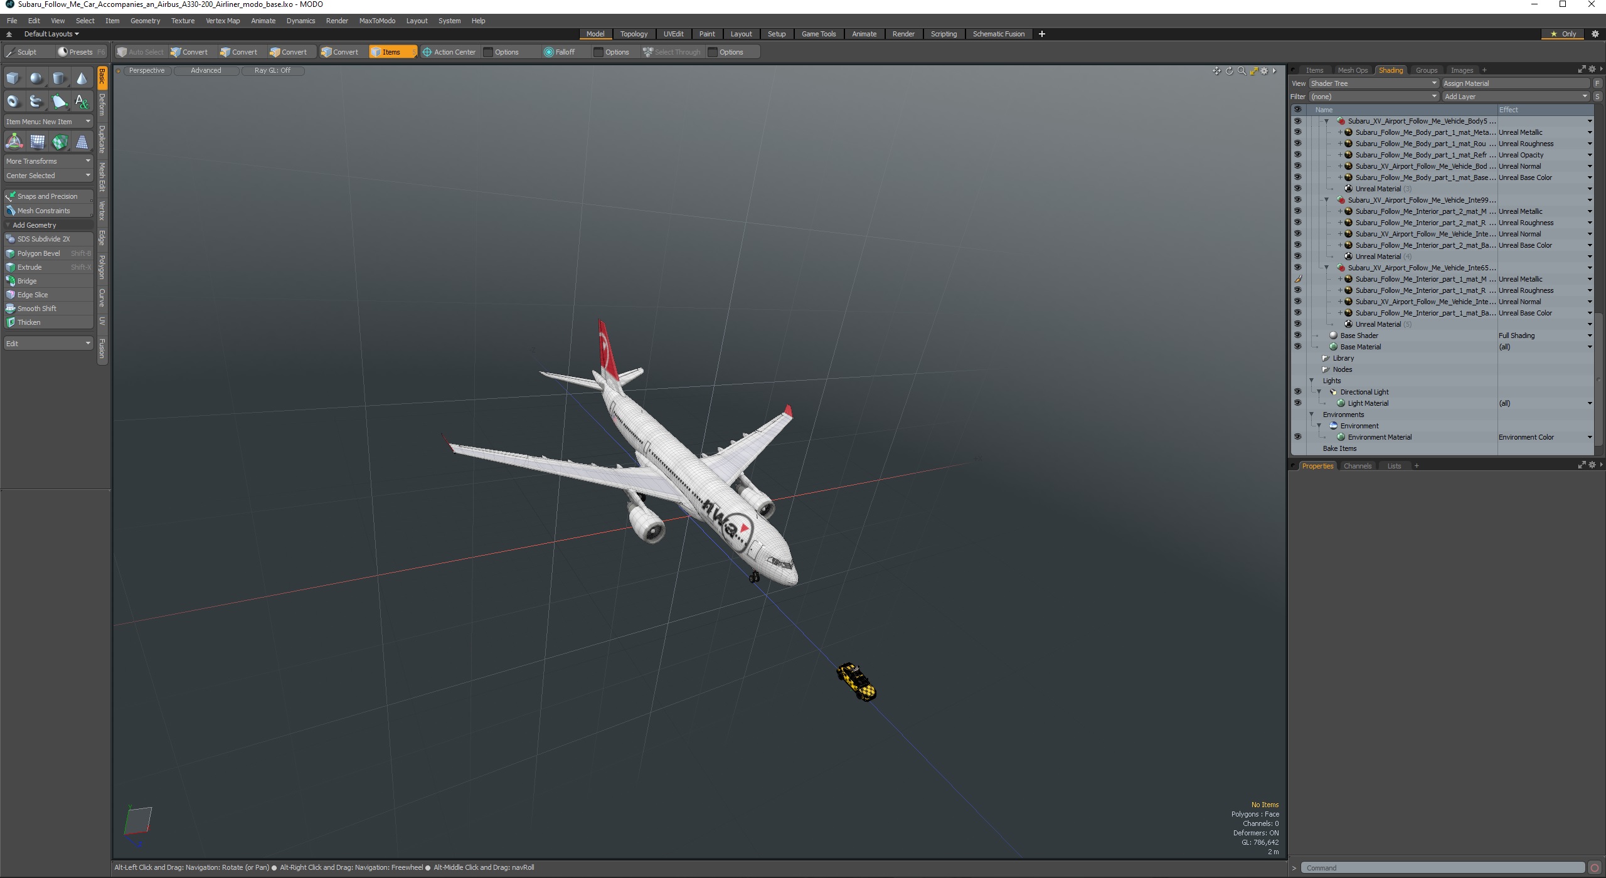Image resolution: width=1606 pixels, height=878 pixels.
Task: Activate the Edge Slice tool
Action: pyautogui.click(x=49, y=295)
